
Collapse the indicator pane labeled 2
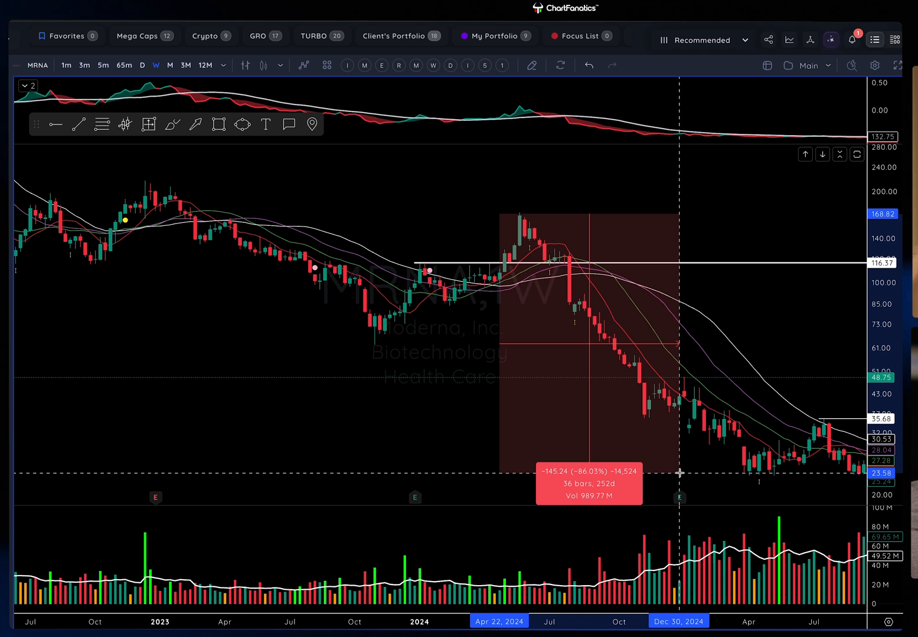(28, 86)
